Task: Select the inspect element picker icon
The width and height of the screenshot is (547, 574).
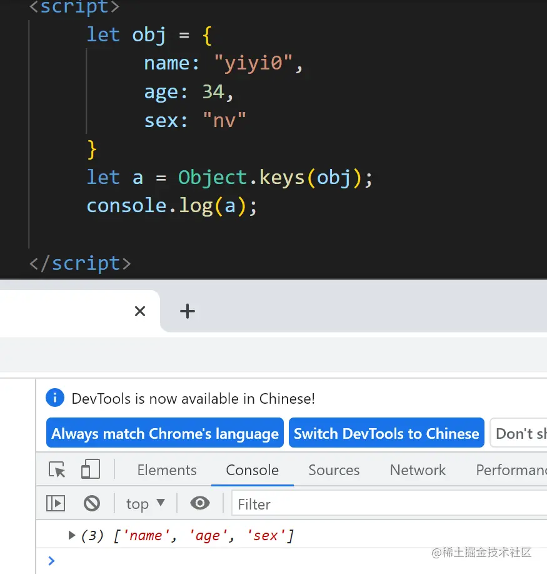Action: click(57, 469)
